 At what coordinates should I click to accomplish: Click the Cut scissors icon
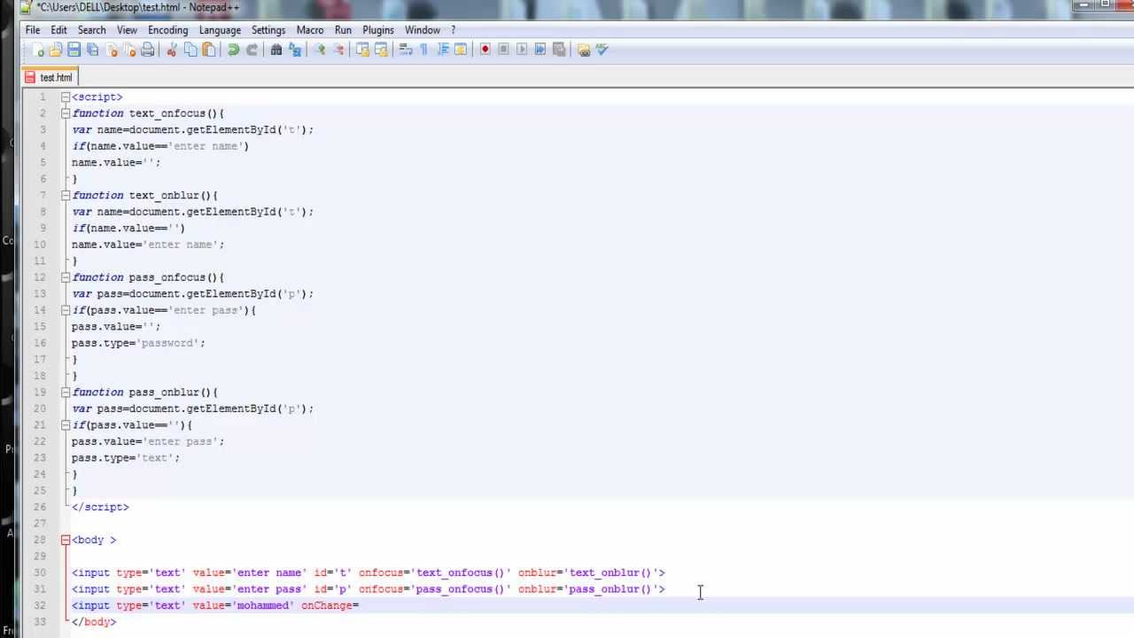tap(172, 50)
